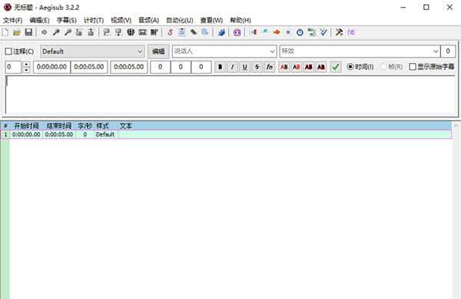Open the Attachments list icon
Screen dimensions: 461x299
click(194, 32)
